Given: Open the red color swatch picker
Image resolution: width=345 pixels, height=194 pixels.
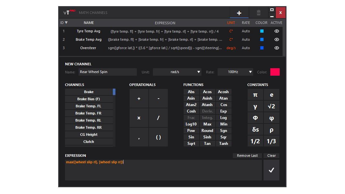Looking at the screenshot, I should tap(275, 72).
